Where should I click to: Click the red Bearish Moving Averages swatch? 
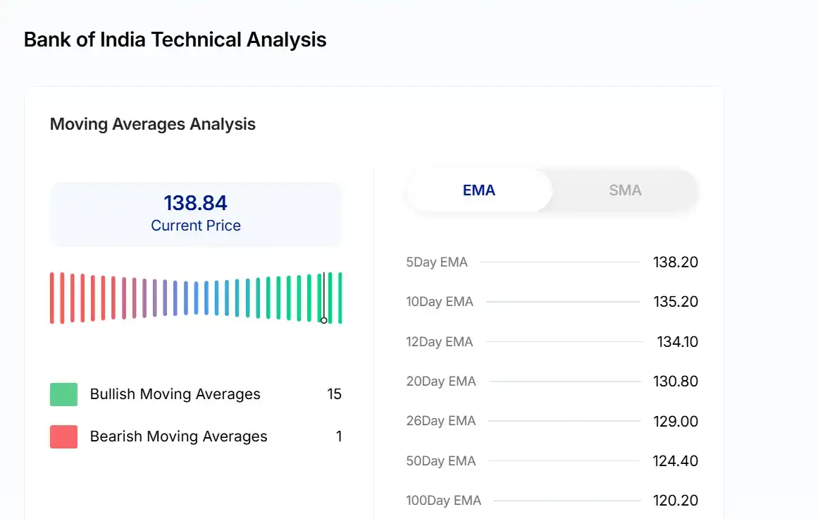point(63,436)
